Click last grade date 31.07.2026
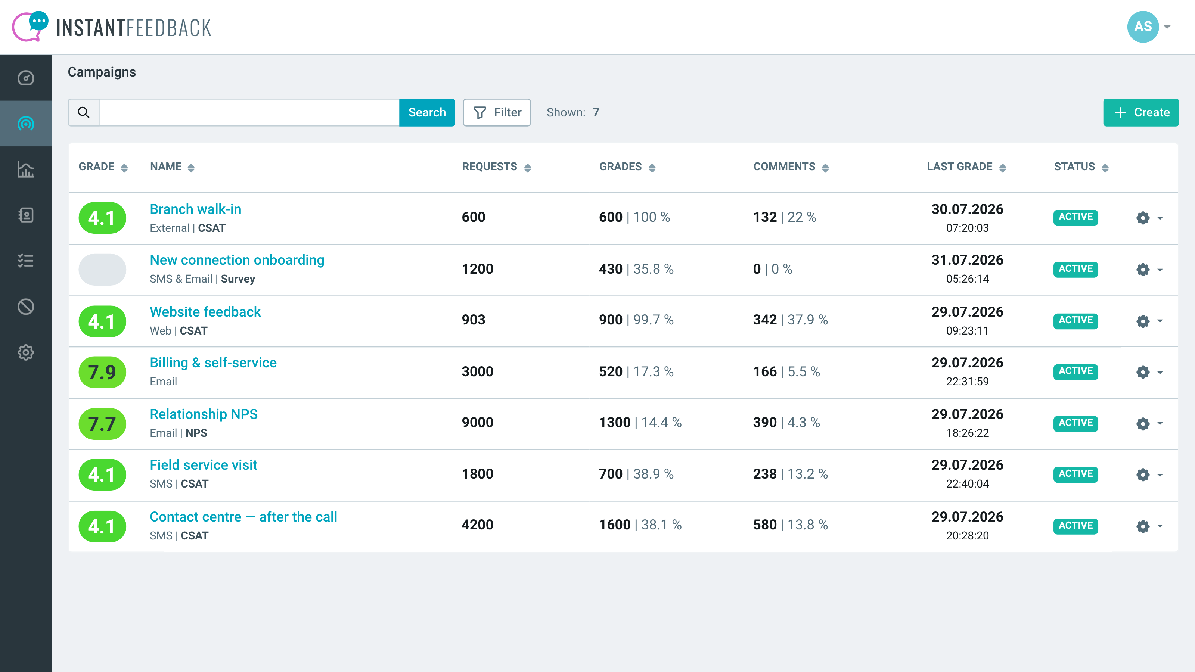 coord(967,260)
